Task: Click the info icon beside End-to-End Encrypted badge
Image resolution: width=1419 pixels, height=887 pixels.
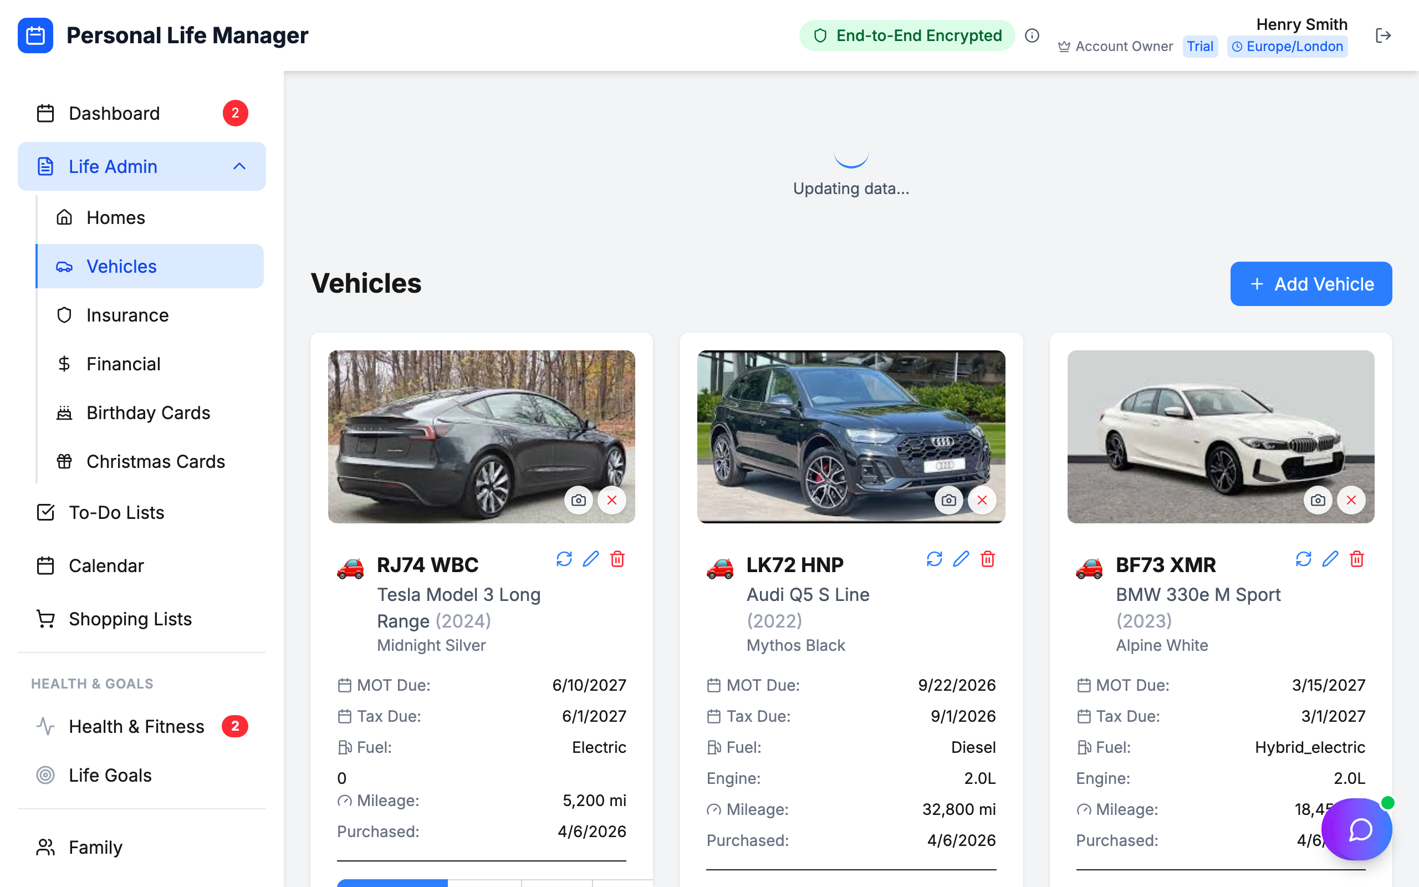Action: tap(1032, 35)
